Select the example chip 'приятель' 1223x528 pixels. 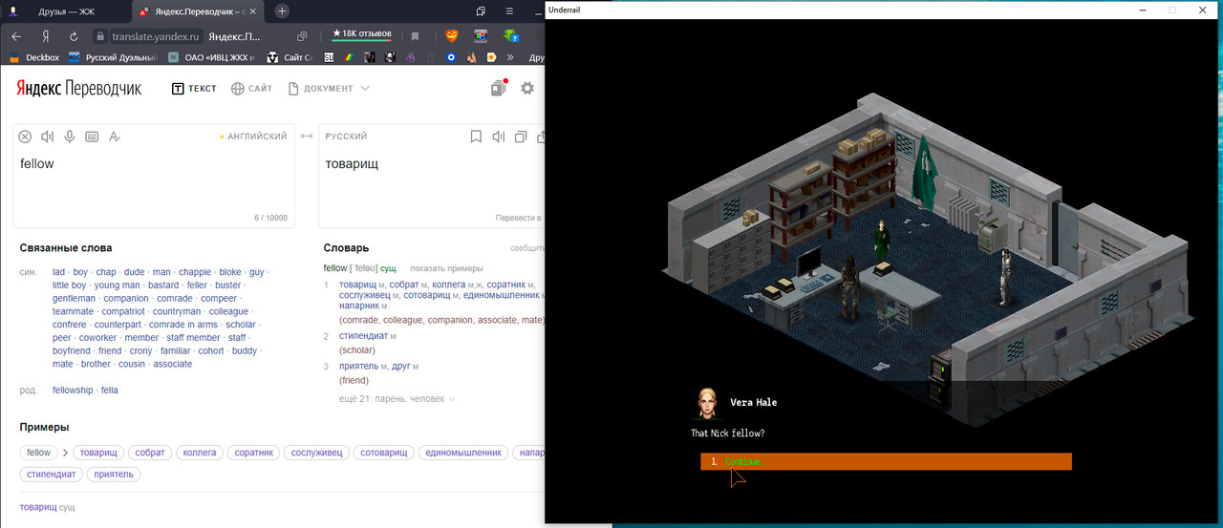(x=114, y=474)
